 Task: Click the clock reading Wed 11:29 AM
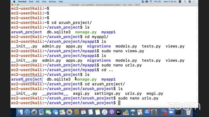[x=170, y=1]
